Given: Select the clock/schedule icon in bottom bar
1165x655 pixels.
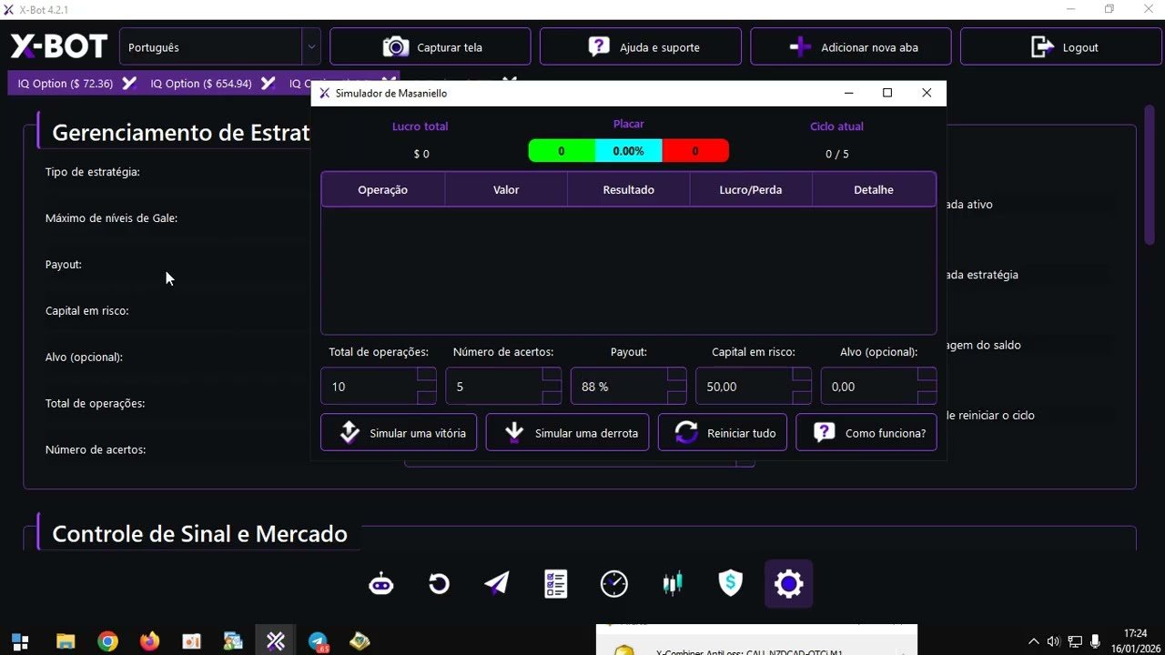Looking at the screenshot, I should click(613, 583).
